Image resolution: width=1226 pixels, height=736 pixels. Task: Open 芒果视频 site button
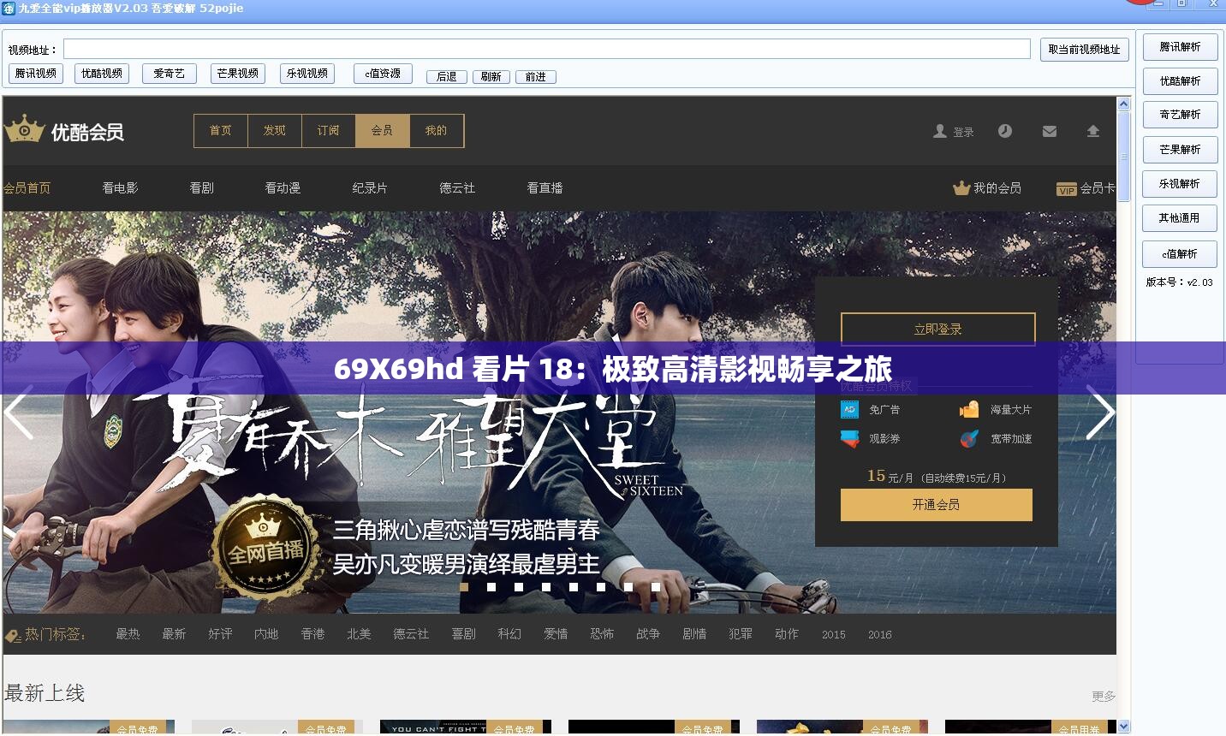pos(238,74)
